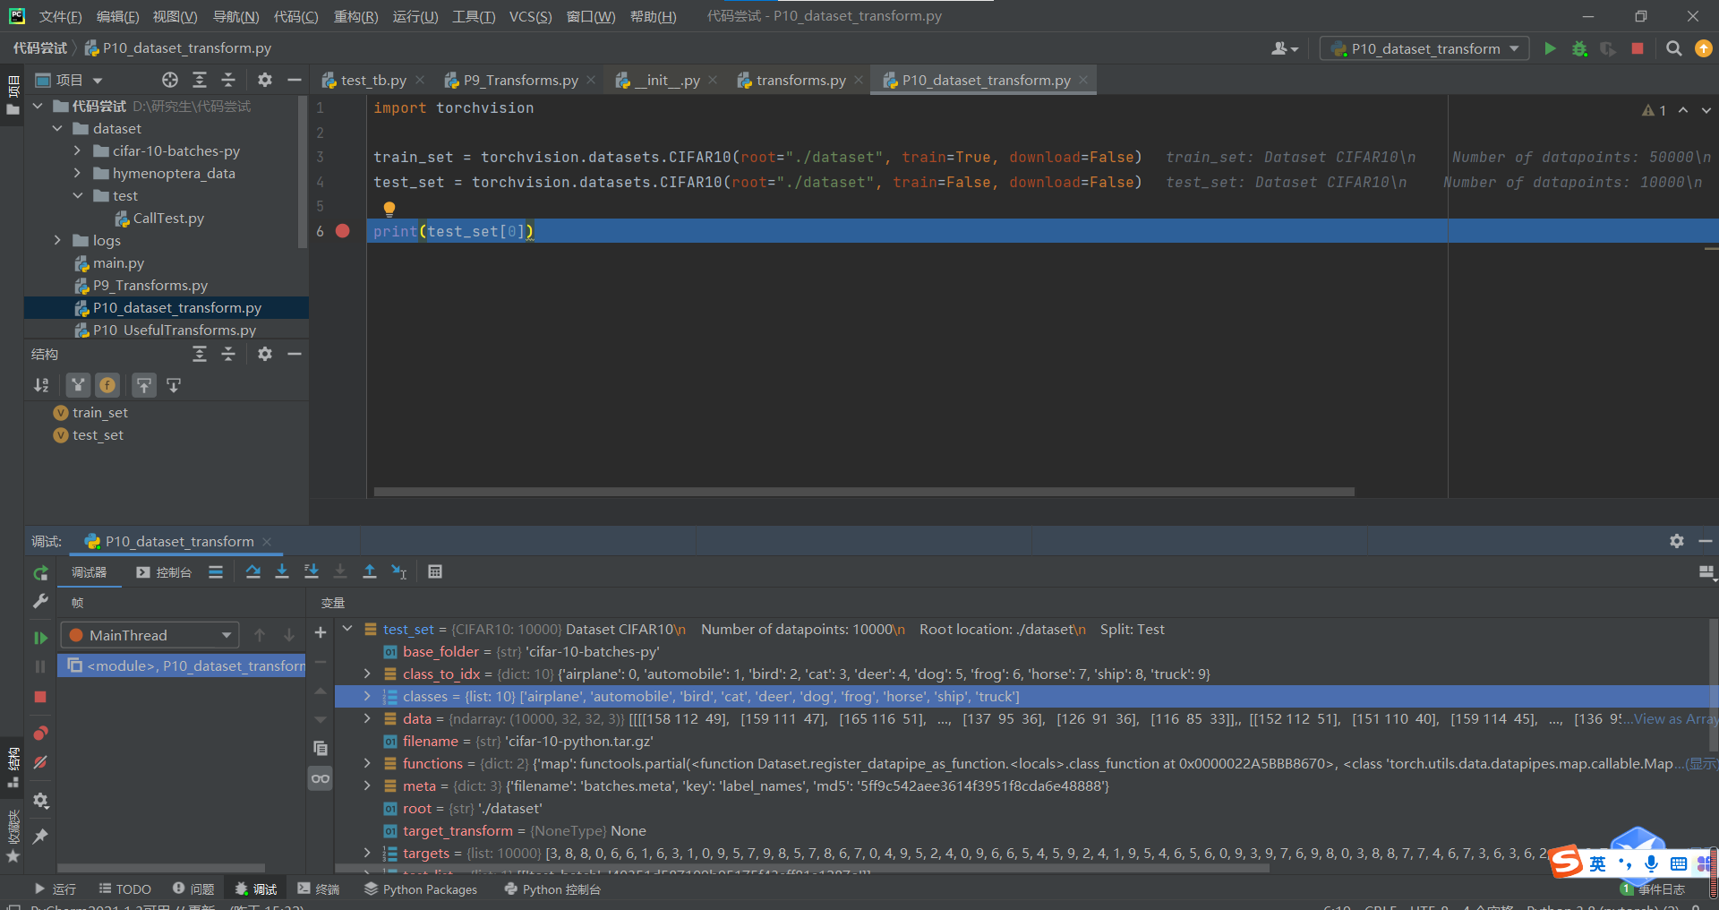This screenshot has height=910, width=1719.
Task: Select the <module> stack frame
Action: 184,665
